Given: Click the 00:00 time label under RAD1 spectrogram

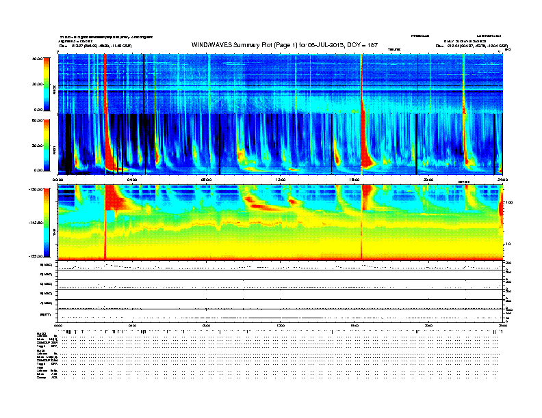Looking at the screenshot, I should [x=57, y=180].
